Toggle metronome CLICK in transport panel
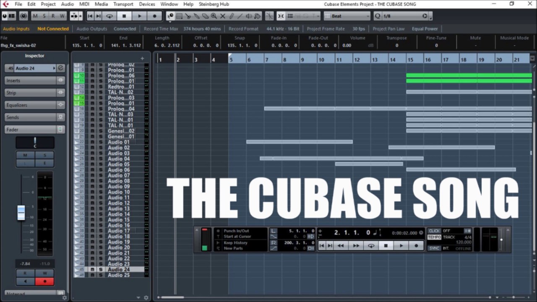Viewport: 537px width, 302px height. (434, 231)
